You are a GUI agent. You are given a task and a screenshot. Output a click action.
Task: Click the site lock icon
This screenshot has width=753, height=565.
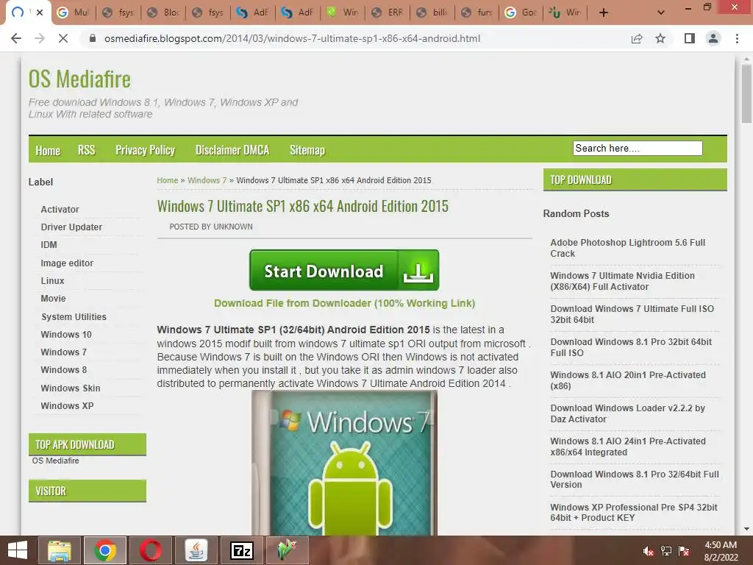pos(93,38)
